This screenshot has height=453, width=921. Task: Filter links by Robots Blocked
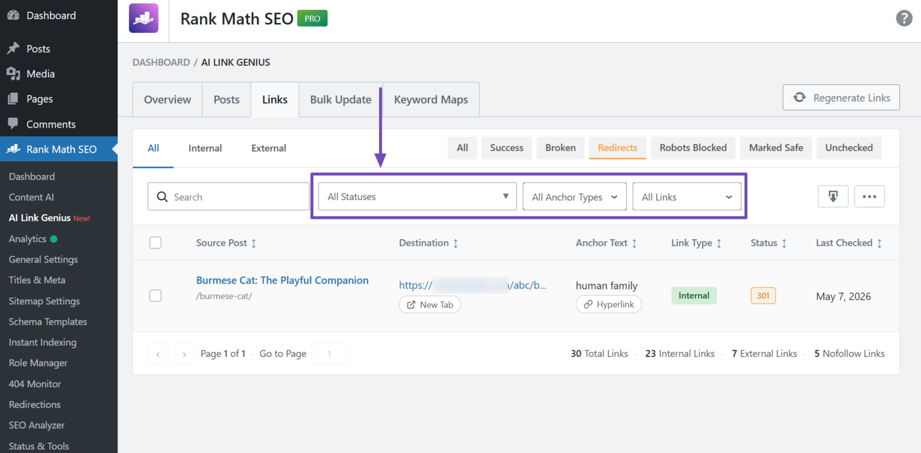click(693, 148)
